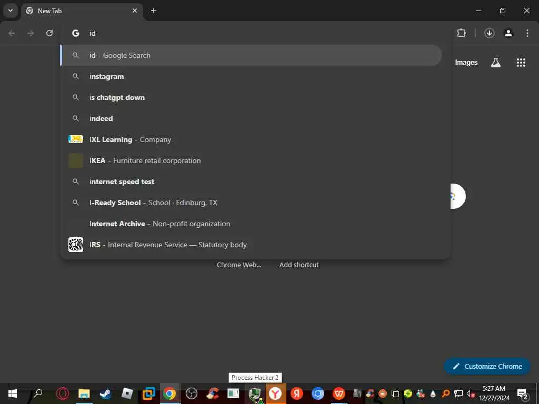Open the Windows Start menu

coord(13,393)
